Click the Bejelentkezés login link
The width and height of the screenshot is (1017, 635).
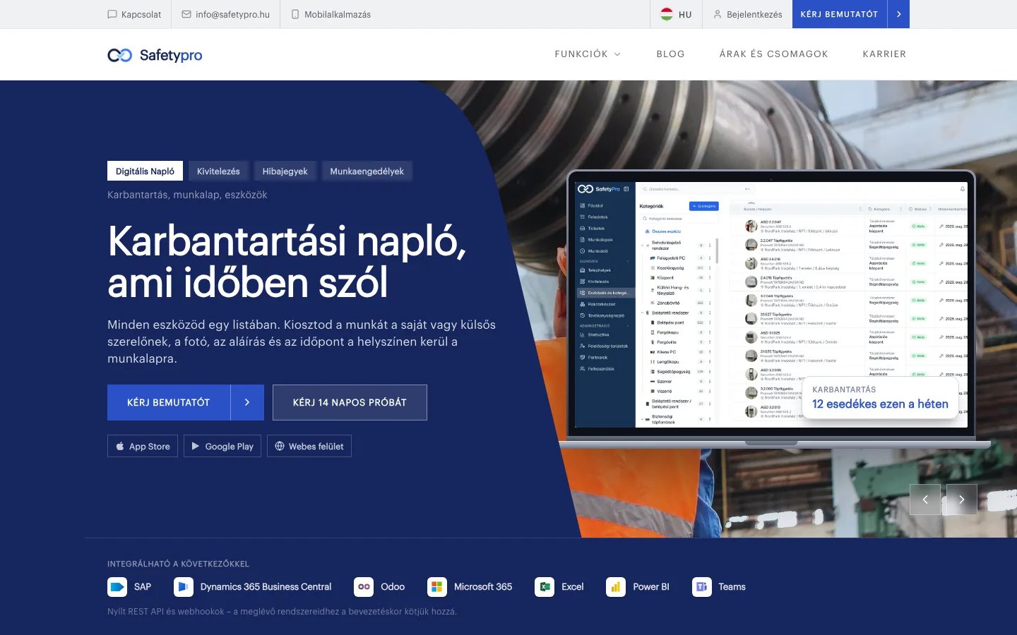tap(747, 14)
